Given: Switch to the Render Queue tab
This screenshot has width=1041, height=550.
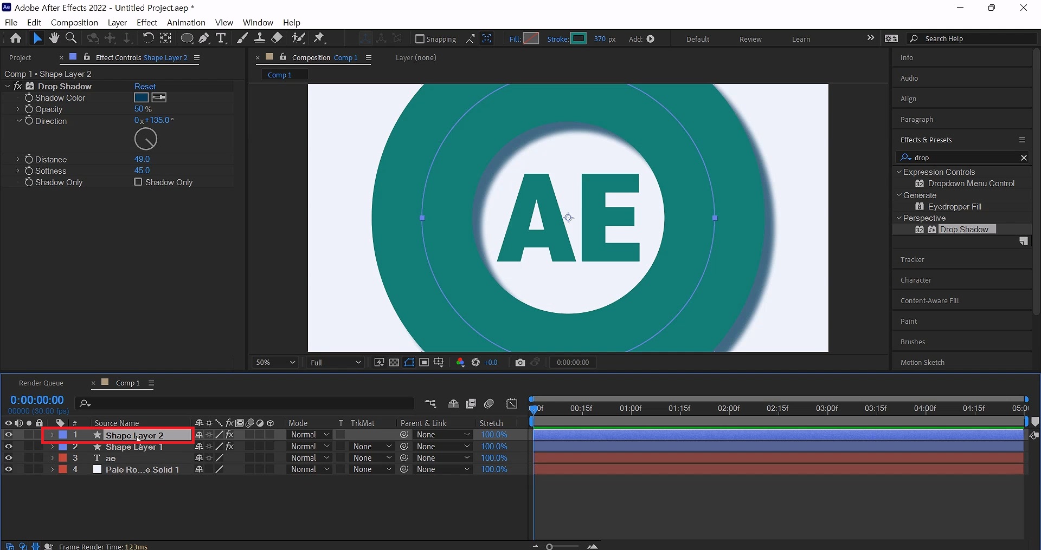Looking at the screenshot, I should click(41, 383).
